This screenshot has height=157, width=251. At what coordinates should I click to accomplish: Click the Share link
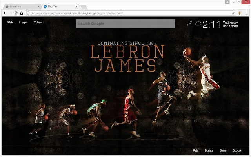223,150
